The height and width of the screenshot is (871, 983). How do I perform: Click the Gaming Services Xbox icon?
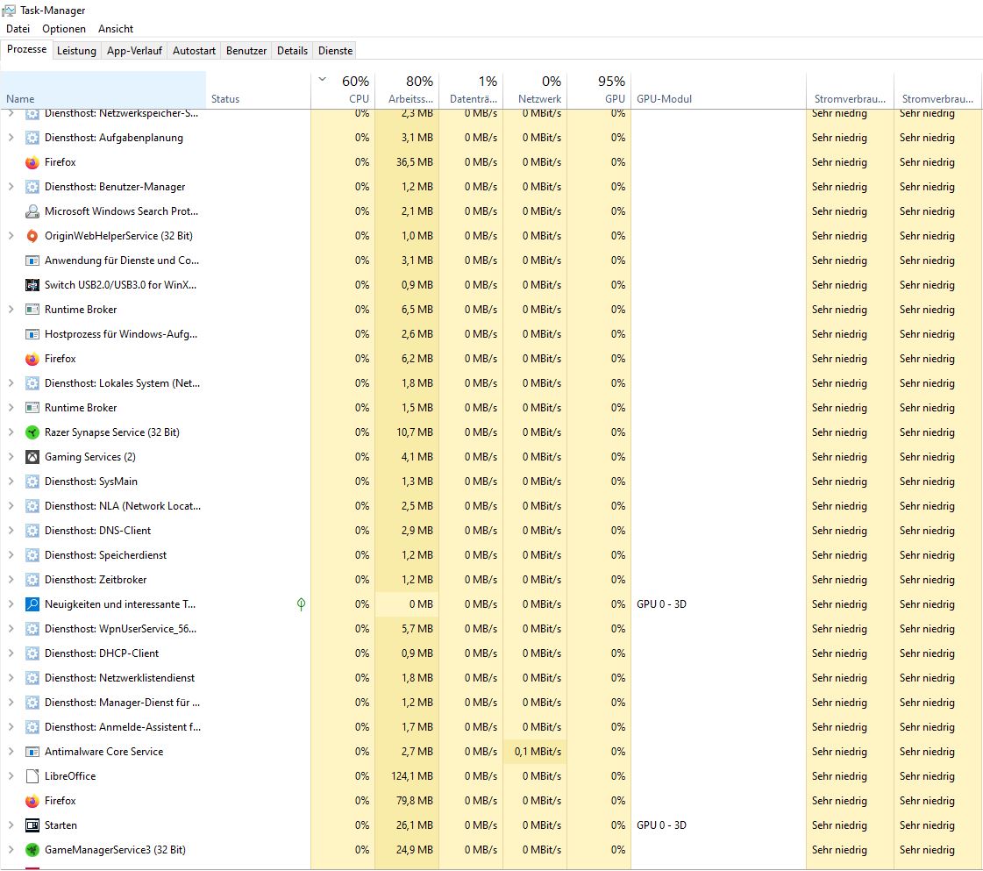(32, 456)
